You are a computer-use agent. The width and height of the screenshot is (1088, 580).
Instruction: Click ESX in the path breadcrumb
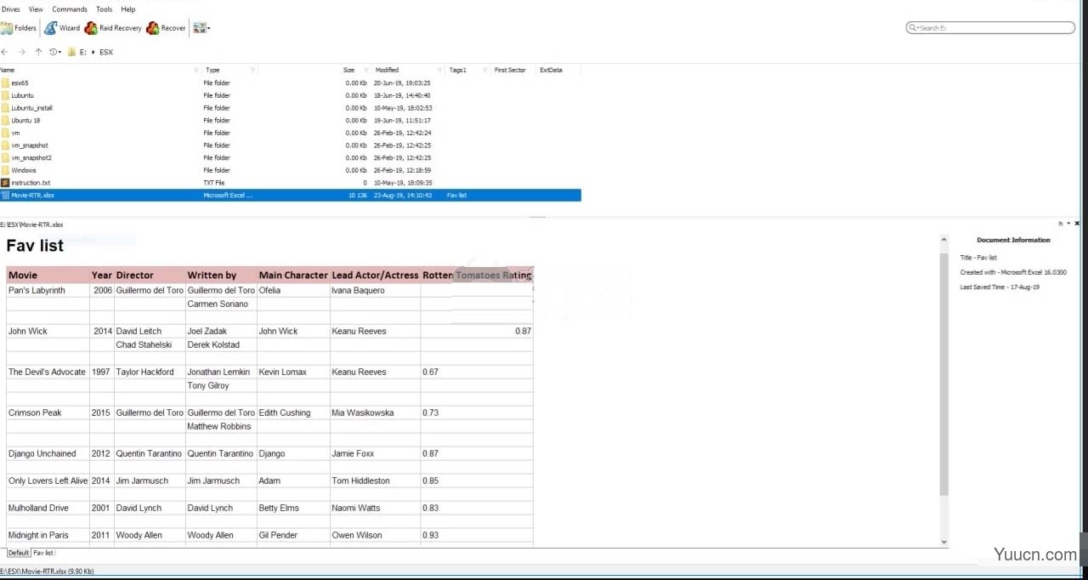[x=106, y=52]
